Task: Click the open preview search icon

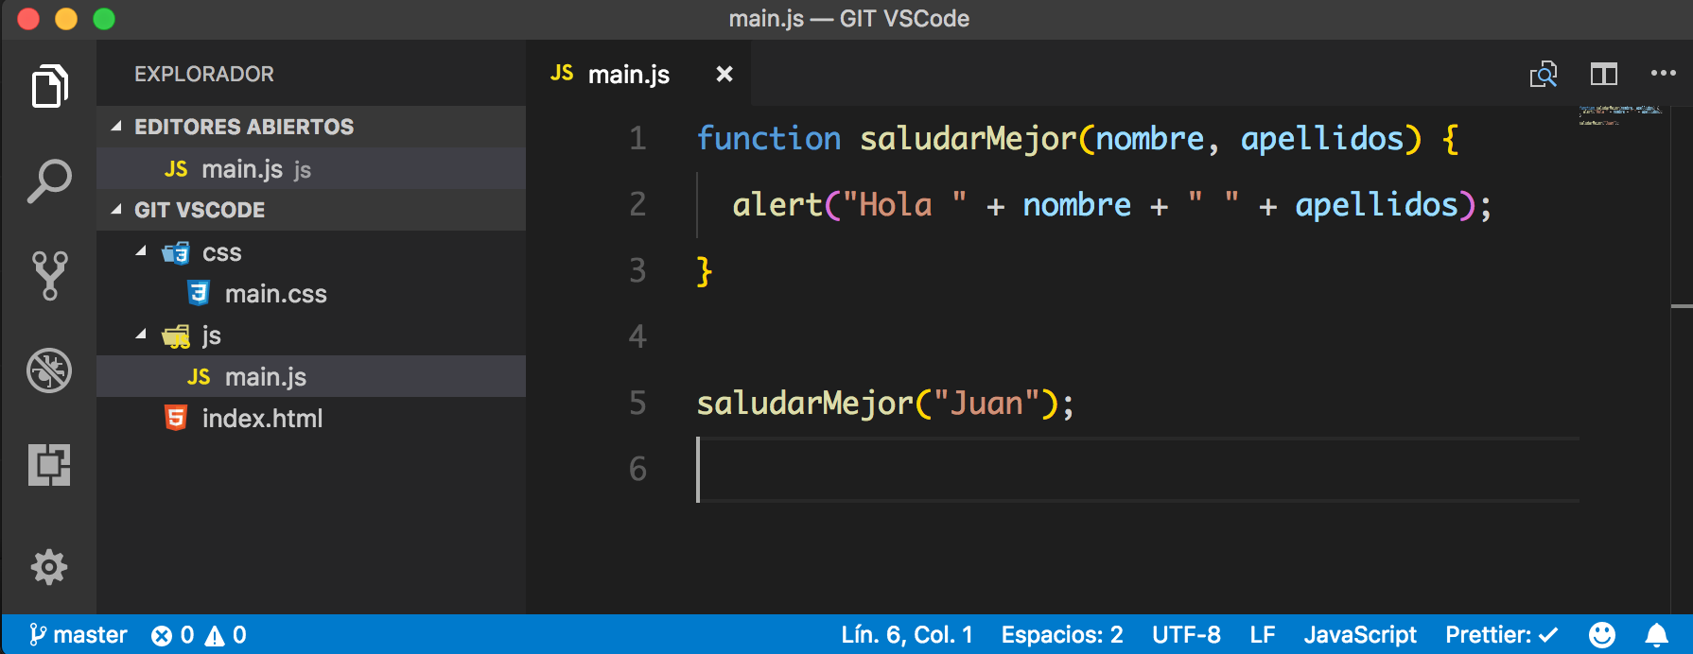Action: [1544, 74]
